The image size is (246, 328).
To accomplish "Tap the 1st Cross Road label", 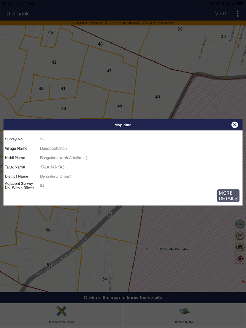I will [202, 49].
